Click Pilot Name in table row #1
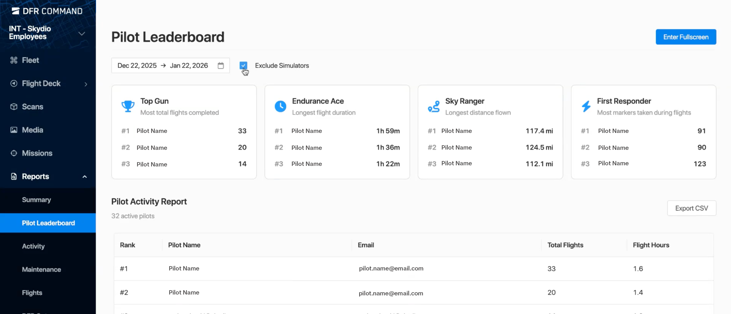The width and height of the screenshot is (731, 314). [x=184, y=268]
